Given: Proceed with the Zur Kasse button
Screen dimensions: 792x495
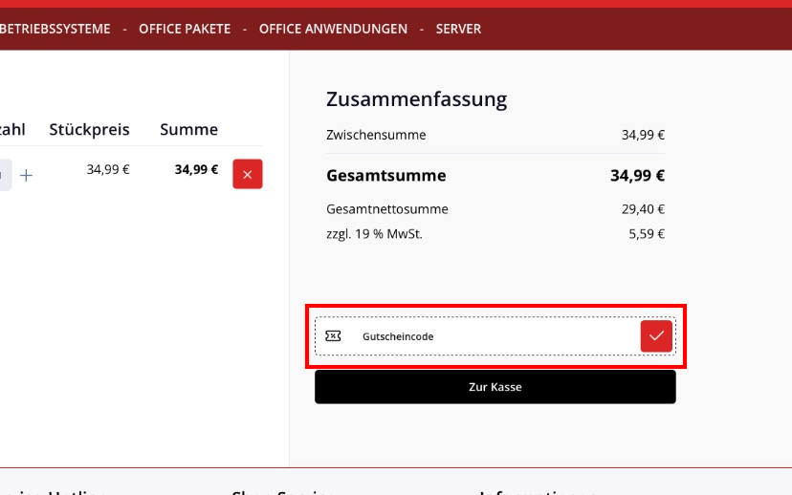Looking at the screenshot, I should pos(495,387).
